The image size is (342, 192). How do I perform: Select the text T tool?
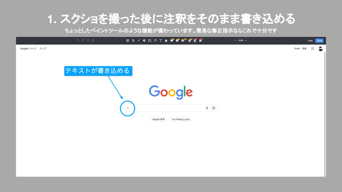tap(160, 40)
